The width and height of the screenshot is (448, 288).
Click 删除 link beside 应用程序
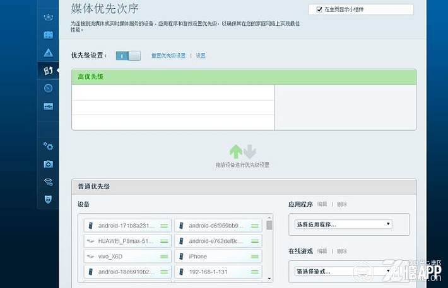(x=342, y=204)
